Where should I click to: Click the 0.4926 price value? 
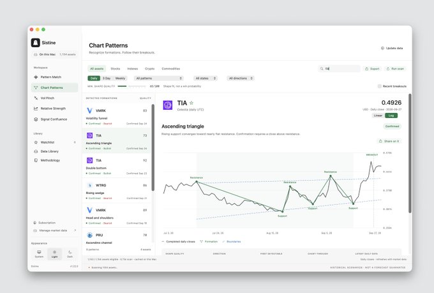pos(391,103)
